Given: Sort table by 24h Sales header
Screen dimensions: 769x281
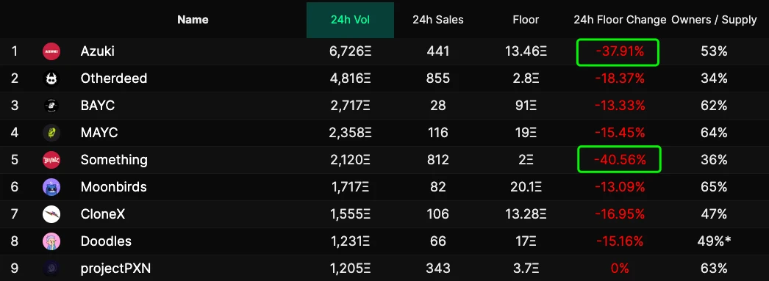Looking at the screenshot, I should coord(438,20).
